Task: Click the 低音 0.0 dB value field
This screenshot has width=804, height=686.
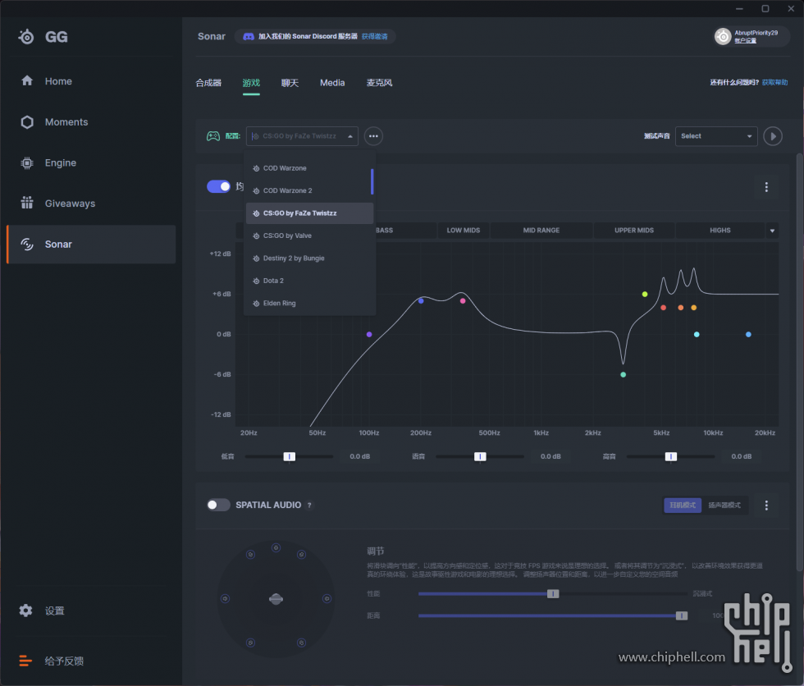Action: point(360,456)
